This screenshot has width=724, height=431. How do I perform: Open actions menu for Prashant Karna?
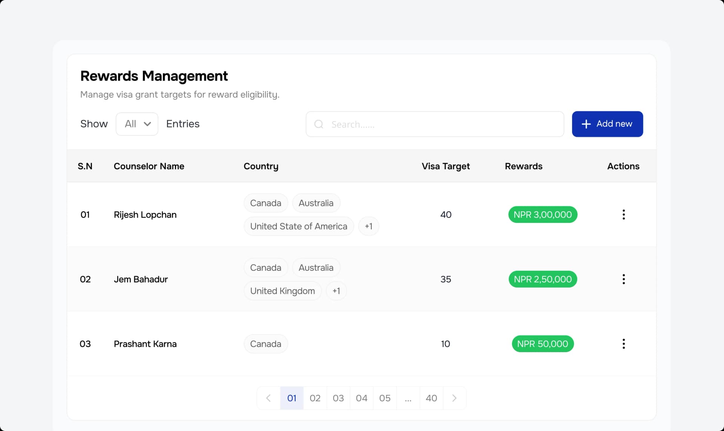(x=623, y=344)
